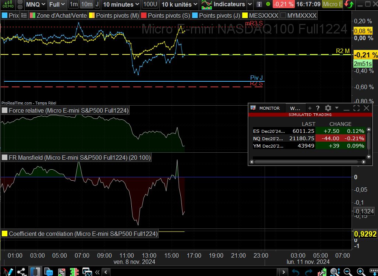Screen dimensions: 378x276
Task: Click the red-green refresh arrows icon
Action: click(x=349, y=4)
